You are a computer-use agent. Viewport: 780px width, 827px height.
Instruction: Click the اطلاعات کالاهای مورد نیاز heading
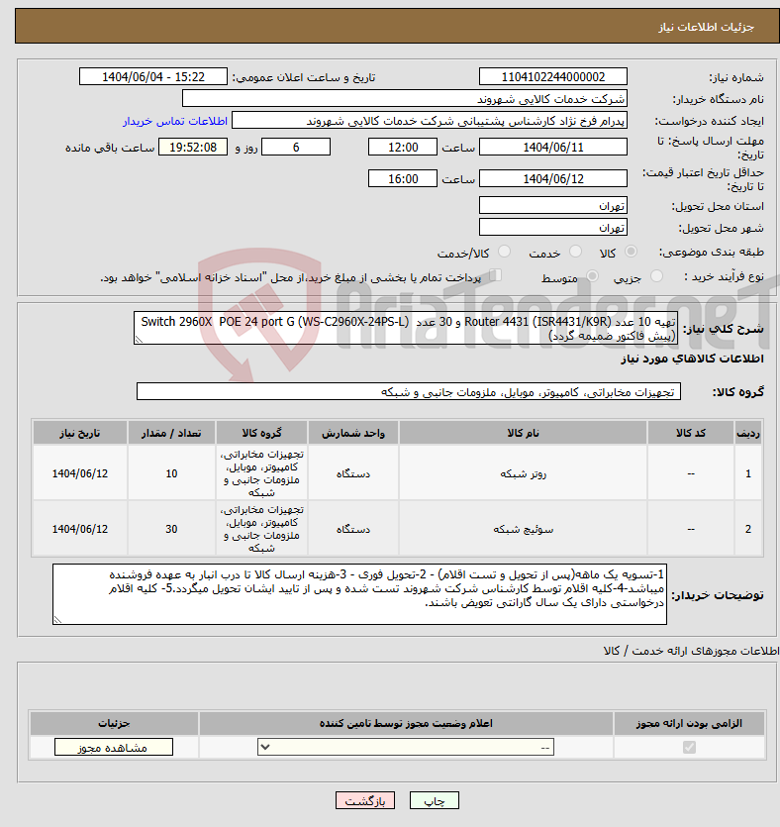pos(692,359)
